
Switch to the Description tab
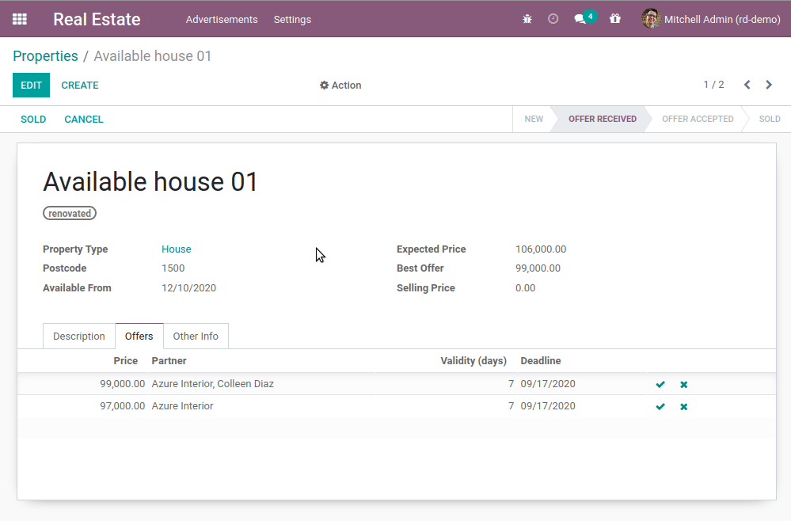coord(78,336)
